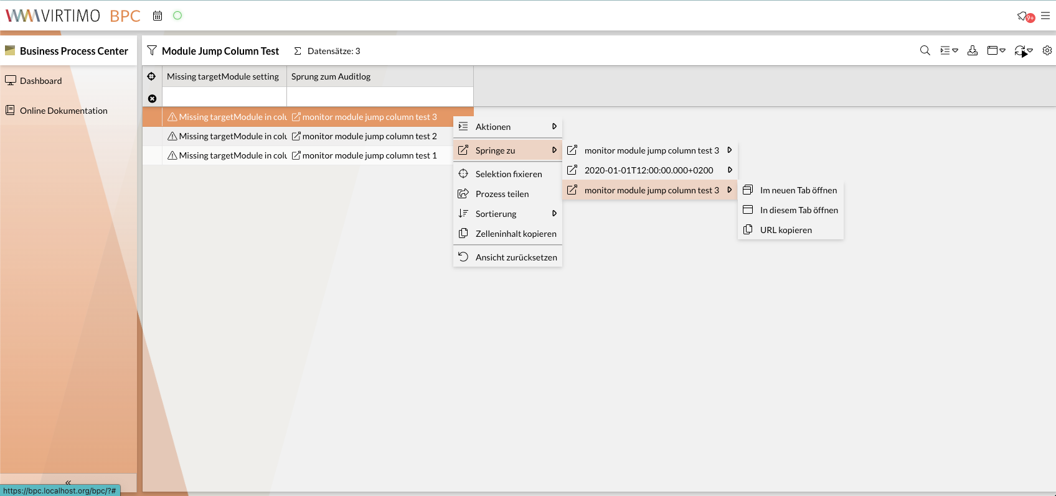Click the calendar icon in the header
The height and width of the screenshot is (496, 1056).
[x=158, y=16]
